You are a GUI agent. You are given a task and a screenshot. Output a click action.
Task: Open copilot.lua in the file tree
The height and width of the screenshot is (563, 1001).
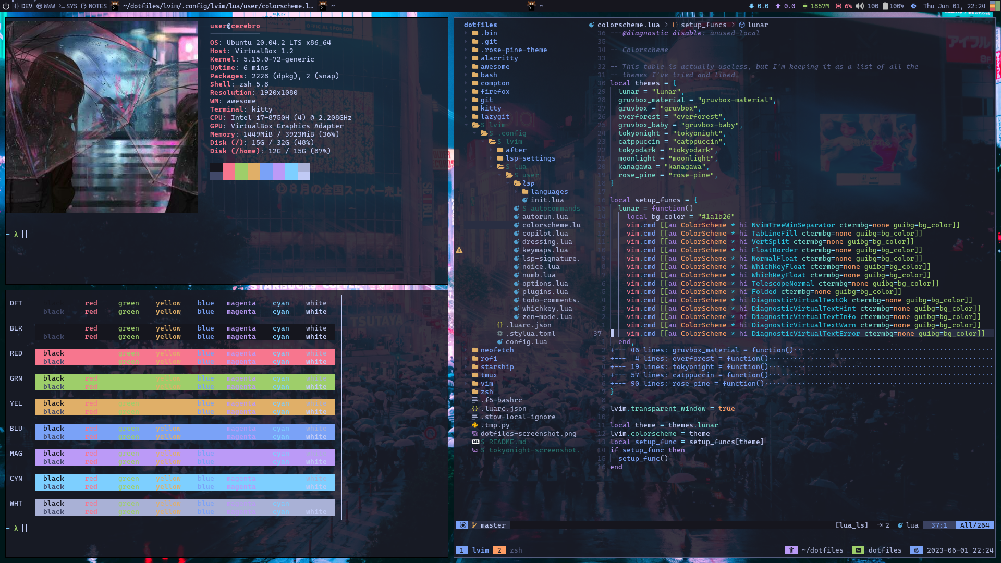tap(541, 234)
